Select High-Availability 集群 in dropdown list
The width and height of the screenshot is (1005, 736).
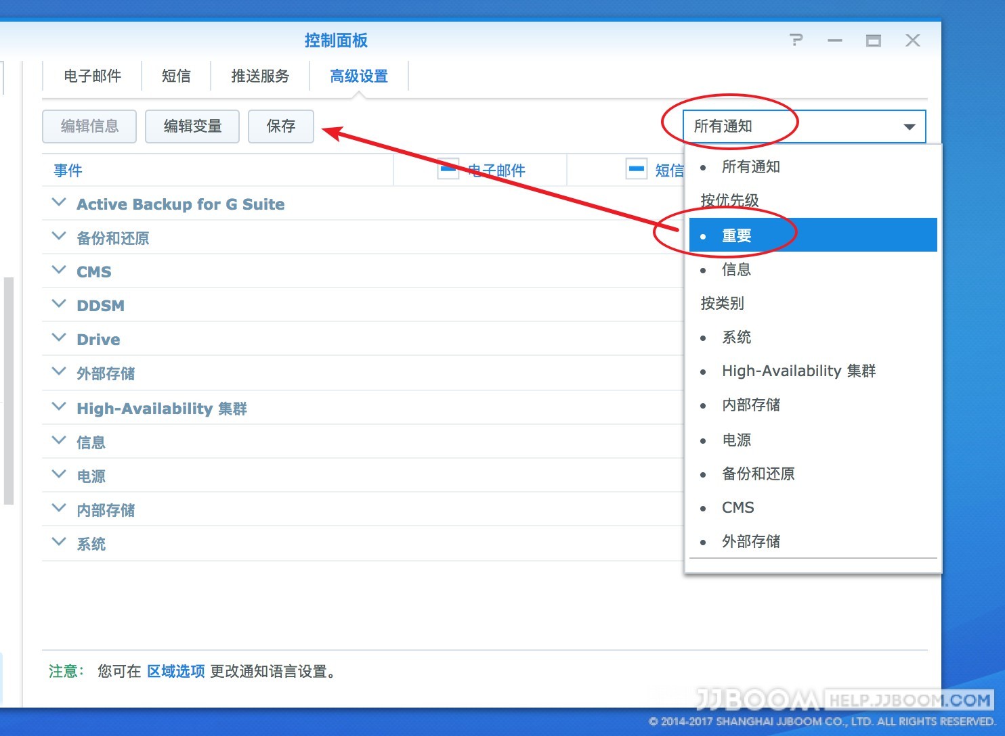tap(813, 371)
